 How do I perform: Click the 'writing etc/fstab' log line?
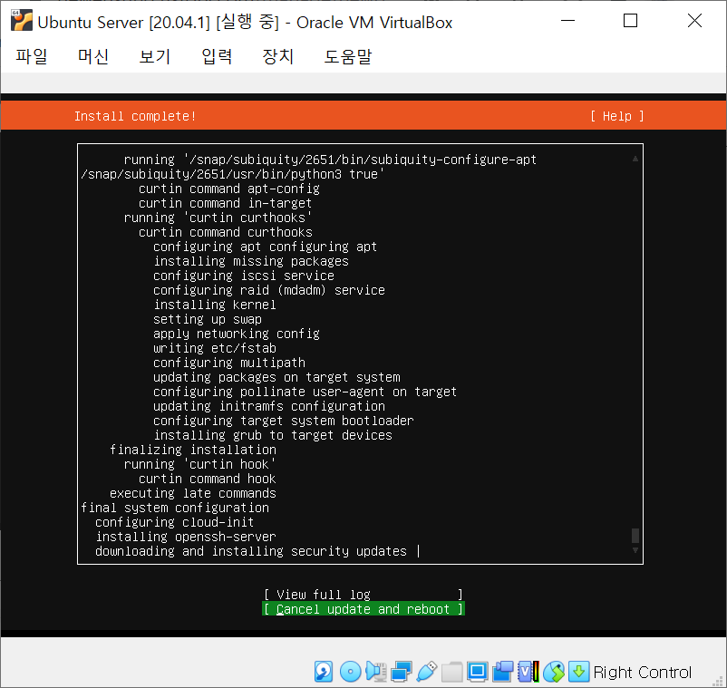click(215, 348)
